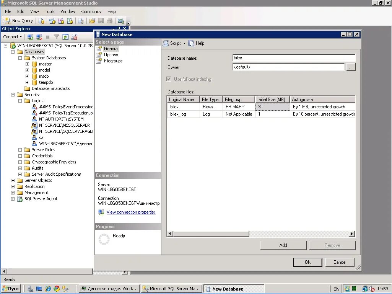Viewport: 392px width, 294px height.
Task: Click the script-with-red-X icon in Object Explorer toolbar
Action: (x=74, y=37)
